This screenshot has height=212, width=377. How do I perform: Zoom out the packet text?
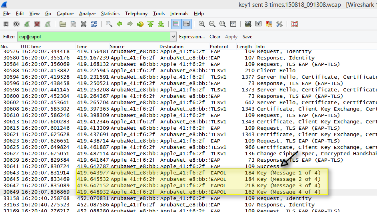[x=212, y=24]
